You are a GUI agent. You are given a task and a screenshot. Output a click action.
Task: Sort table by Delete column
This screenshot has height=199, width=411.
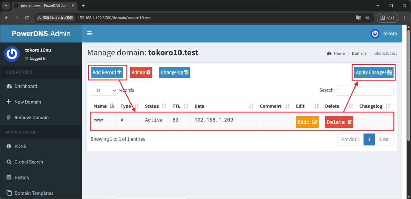tap(339, 106)
